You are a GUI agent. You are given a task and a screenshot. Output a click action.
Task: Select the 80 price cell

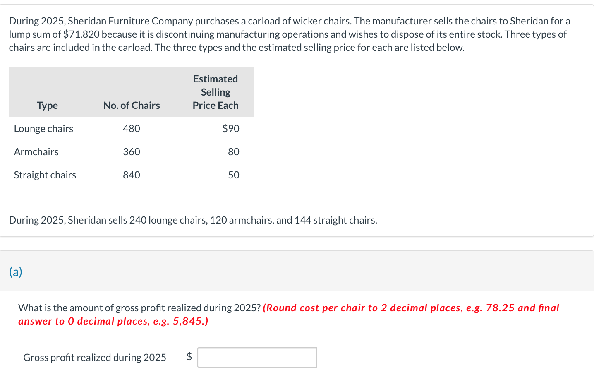(235, 151)
